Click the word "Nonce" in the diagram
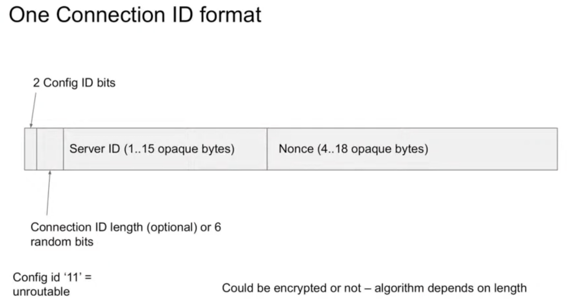This screenshot has width=573, height=299. point(296,149)
